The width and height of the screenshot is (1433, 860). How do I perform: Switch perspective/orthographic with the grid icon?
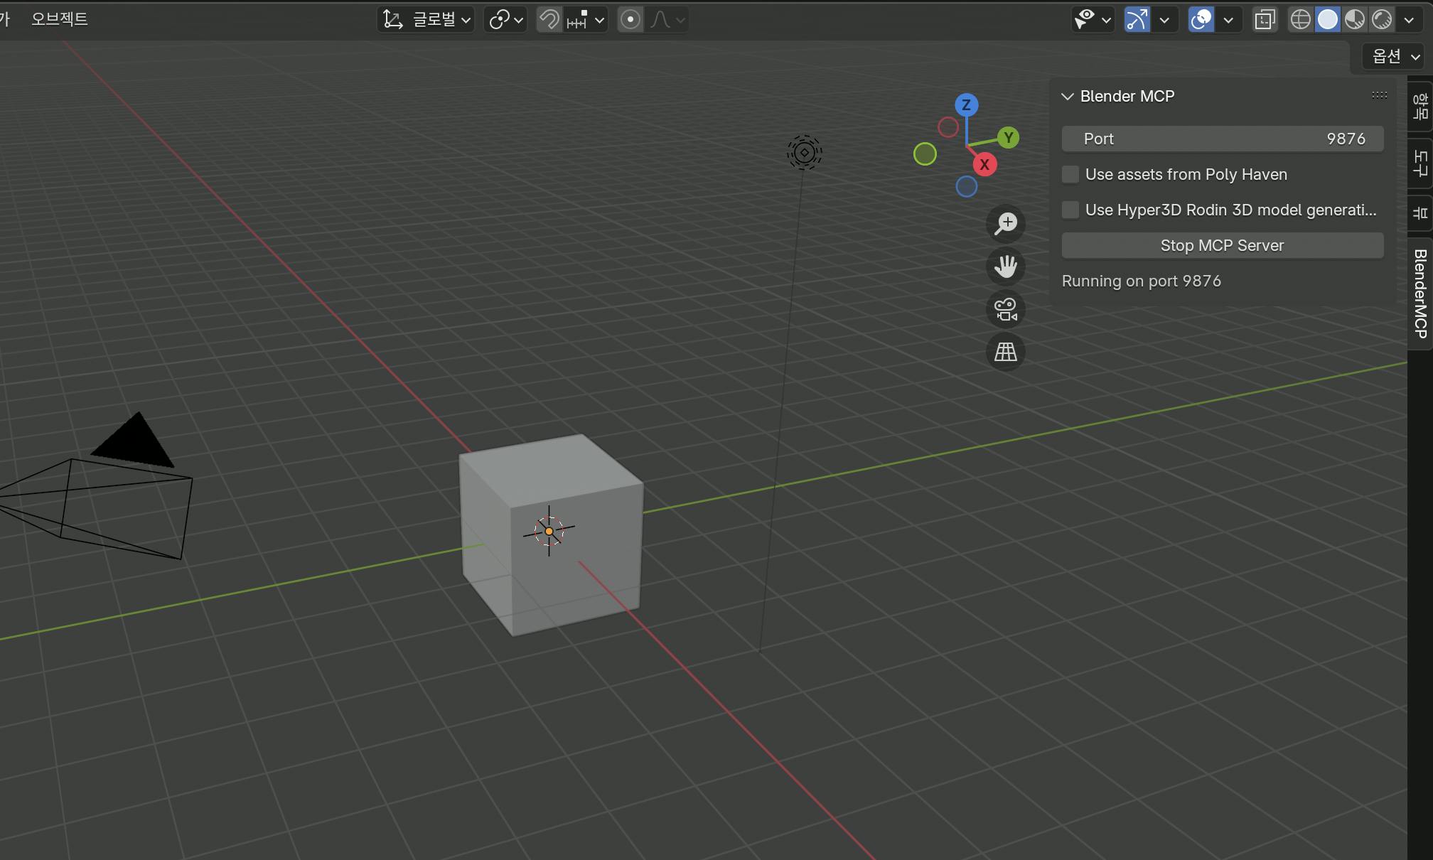pos(1006,352)
